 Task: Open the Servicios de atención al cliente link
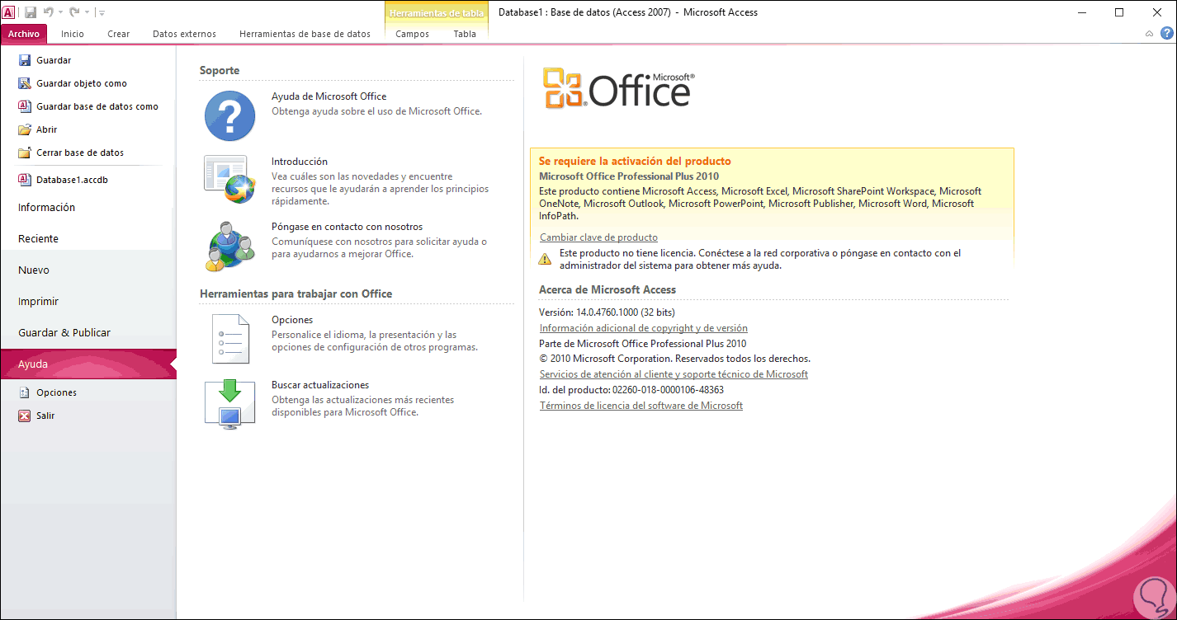pos(674,374)
